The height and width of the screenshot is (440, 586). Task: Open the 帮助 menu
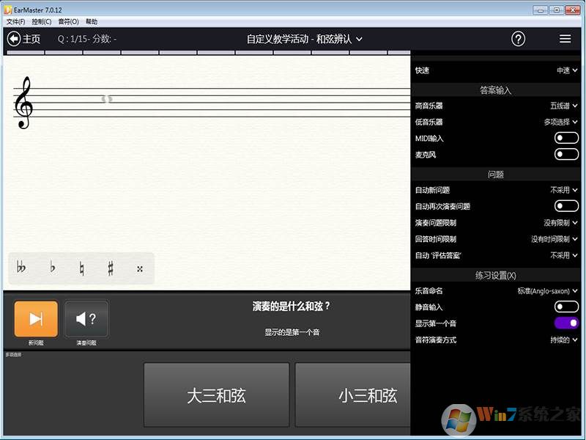click(92, 22)
